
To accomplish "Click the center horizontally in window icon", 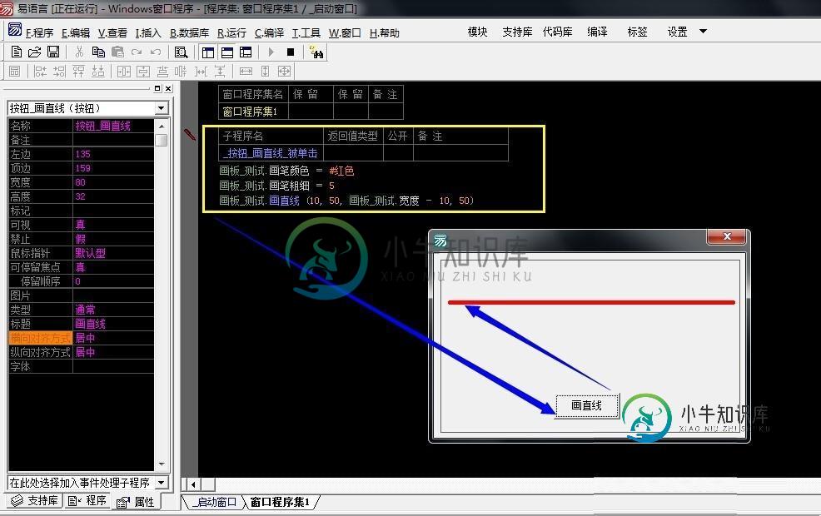I will click(123, 72).
